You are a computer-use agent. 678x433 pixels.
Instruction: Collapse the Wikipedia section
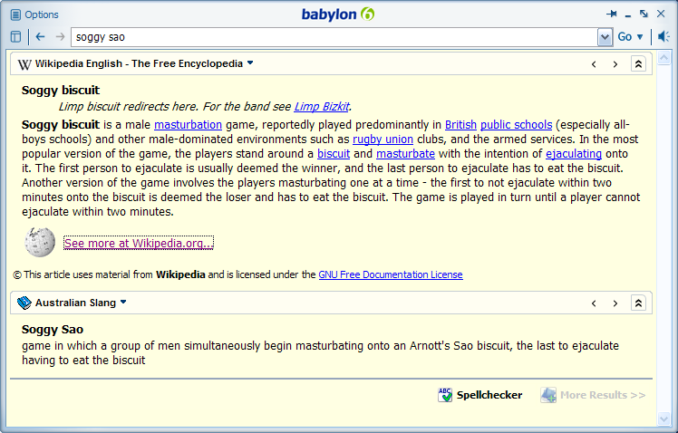pyautogui.click(x=638, y=64)
